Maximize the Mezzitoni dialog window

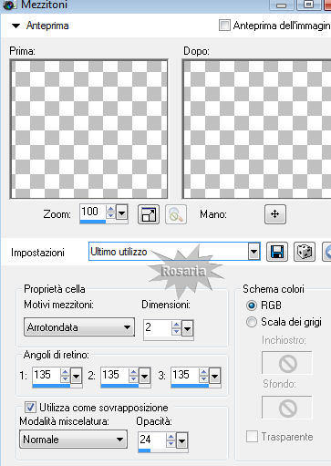[x=308, y=5]
